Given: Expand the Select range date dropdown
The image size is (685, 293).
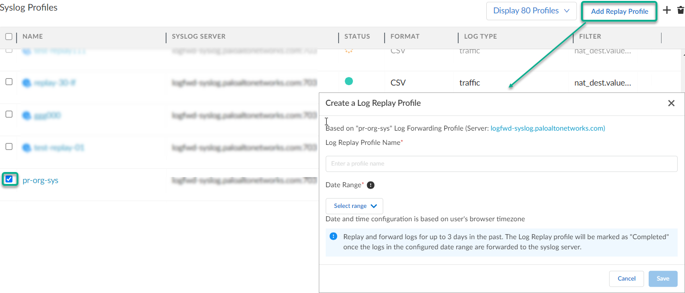Looking at the screenshot, I should [354, 206].
